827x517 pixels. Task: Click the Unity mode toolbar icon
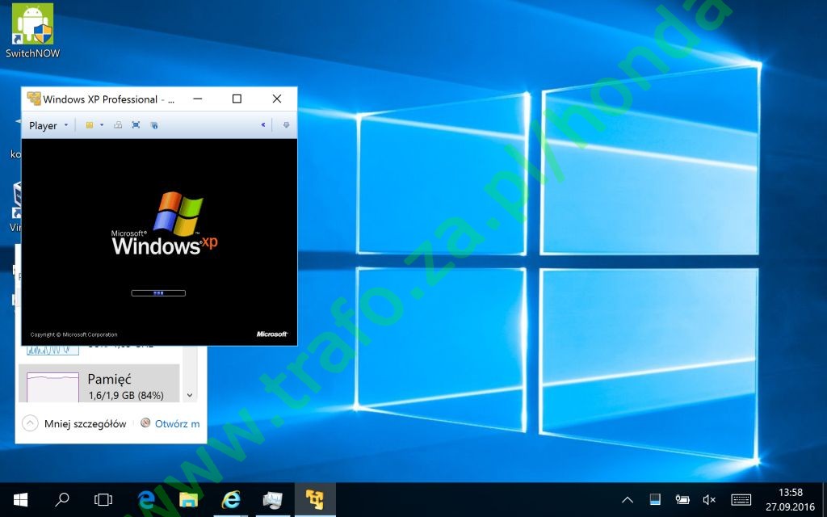[154, 125]
